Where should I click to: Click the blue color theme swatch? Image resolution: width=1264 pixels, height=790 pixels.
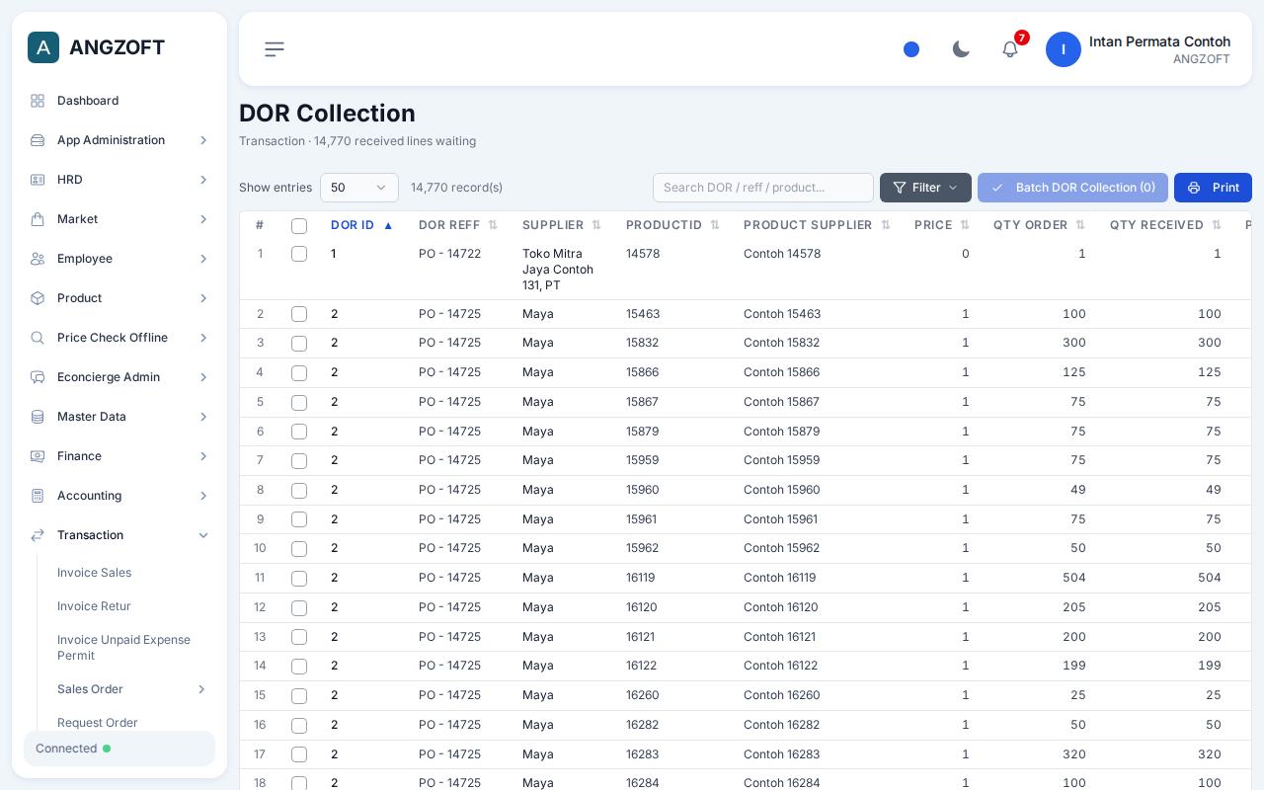[911, 49]
